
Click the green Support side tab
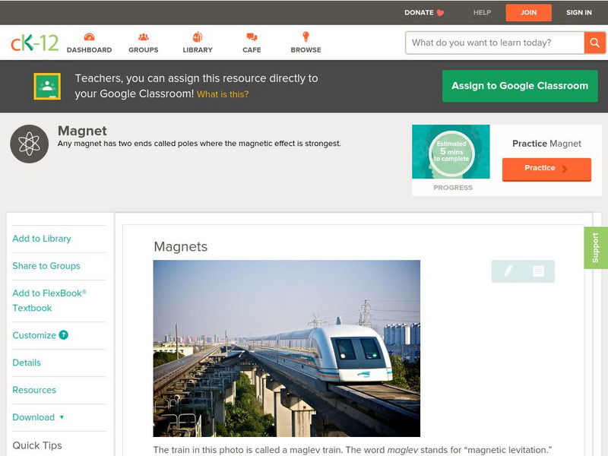[x=596, y=248]
